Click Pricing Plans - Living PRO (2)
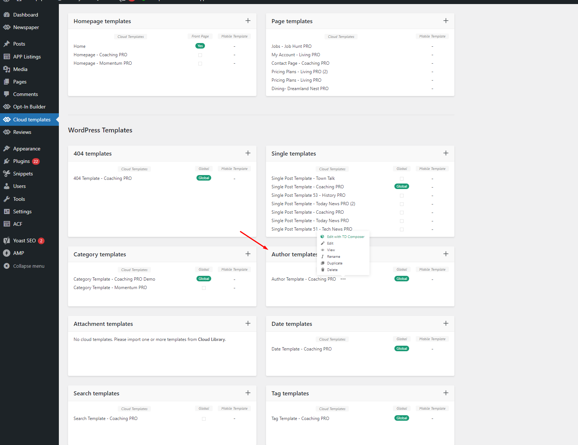 click(x=299, y=72)
